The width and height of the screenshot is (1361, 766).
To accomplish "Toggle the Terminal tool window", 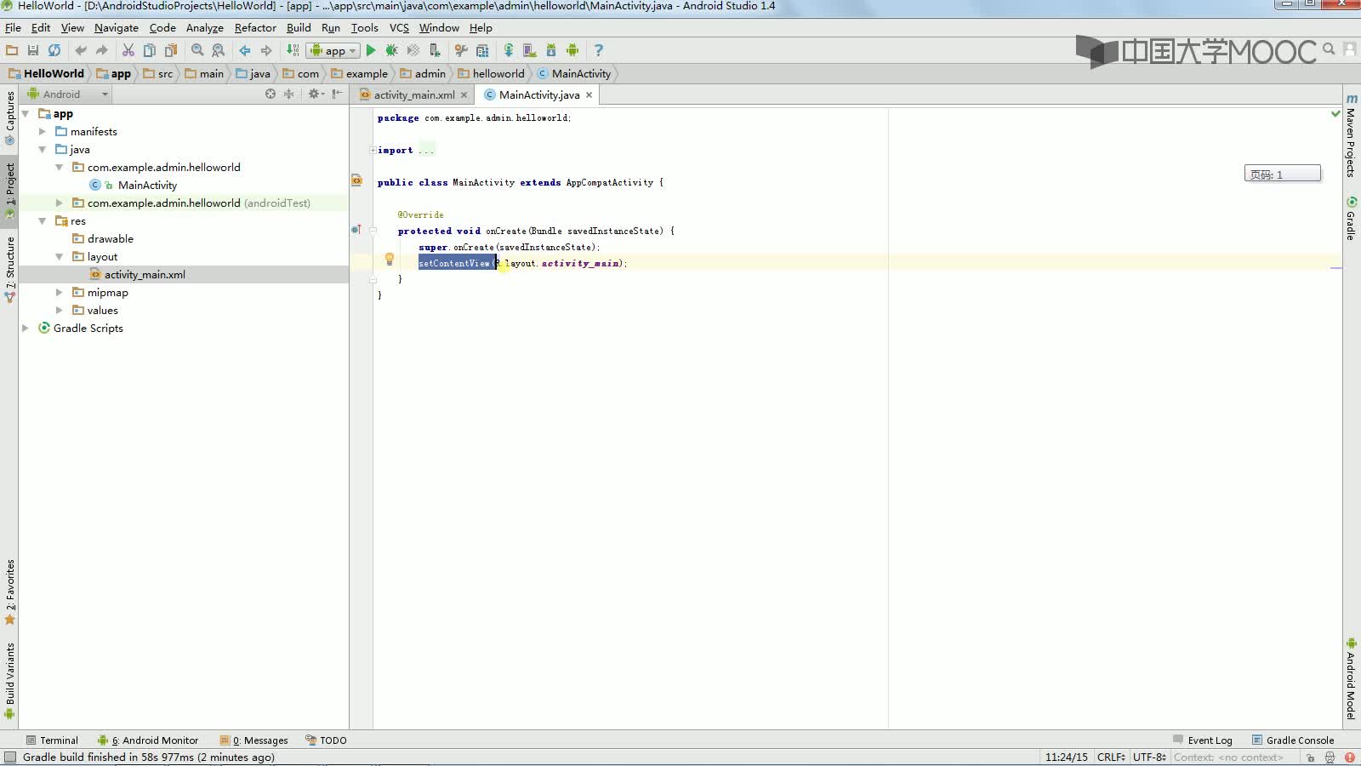I will click(52, 740).
